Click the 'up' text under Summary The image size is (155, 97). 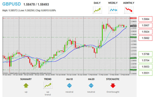(26, 92)
